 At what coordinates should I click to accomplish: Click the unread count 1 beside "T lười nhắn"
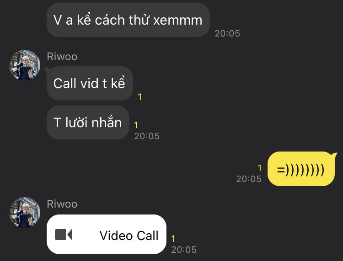[136, 125]
